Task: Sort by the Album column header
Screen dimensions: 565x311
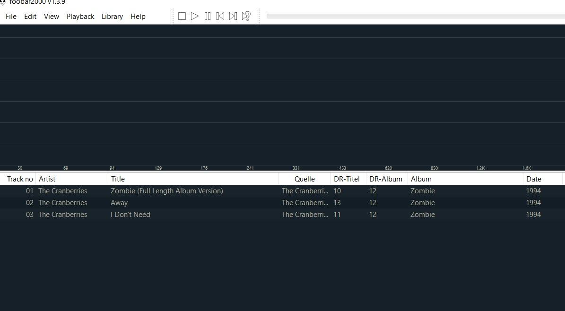Action: pos(465,179)
